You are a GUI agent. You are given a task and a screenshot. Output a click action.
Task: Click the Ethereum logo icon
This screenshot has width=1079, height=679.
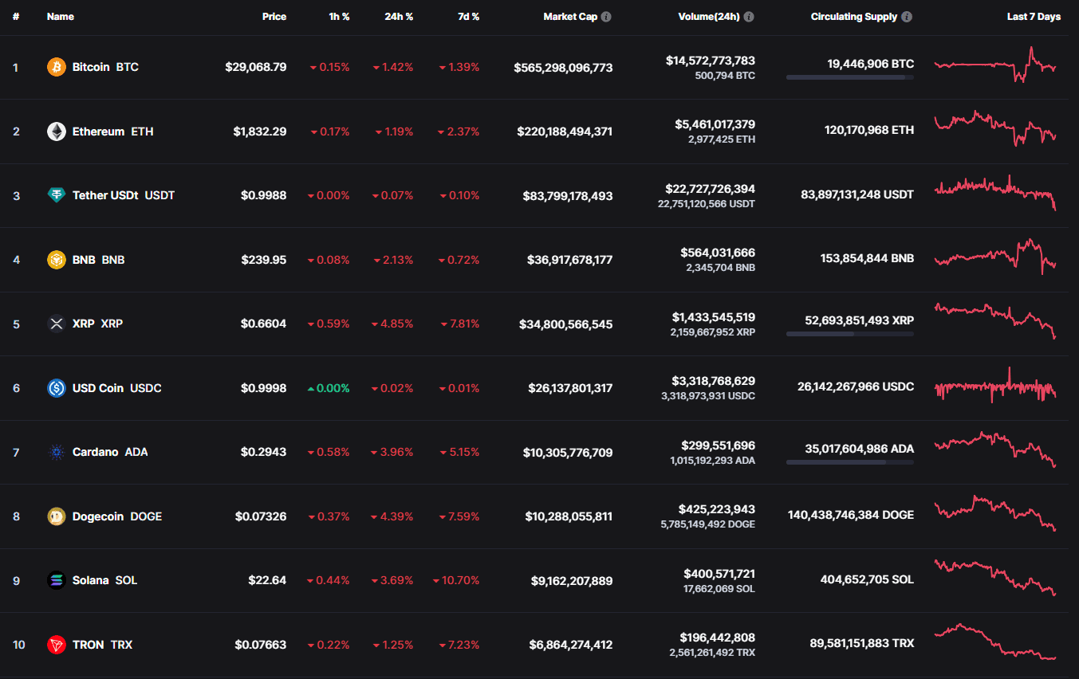[56, 131]
